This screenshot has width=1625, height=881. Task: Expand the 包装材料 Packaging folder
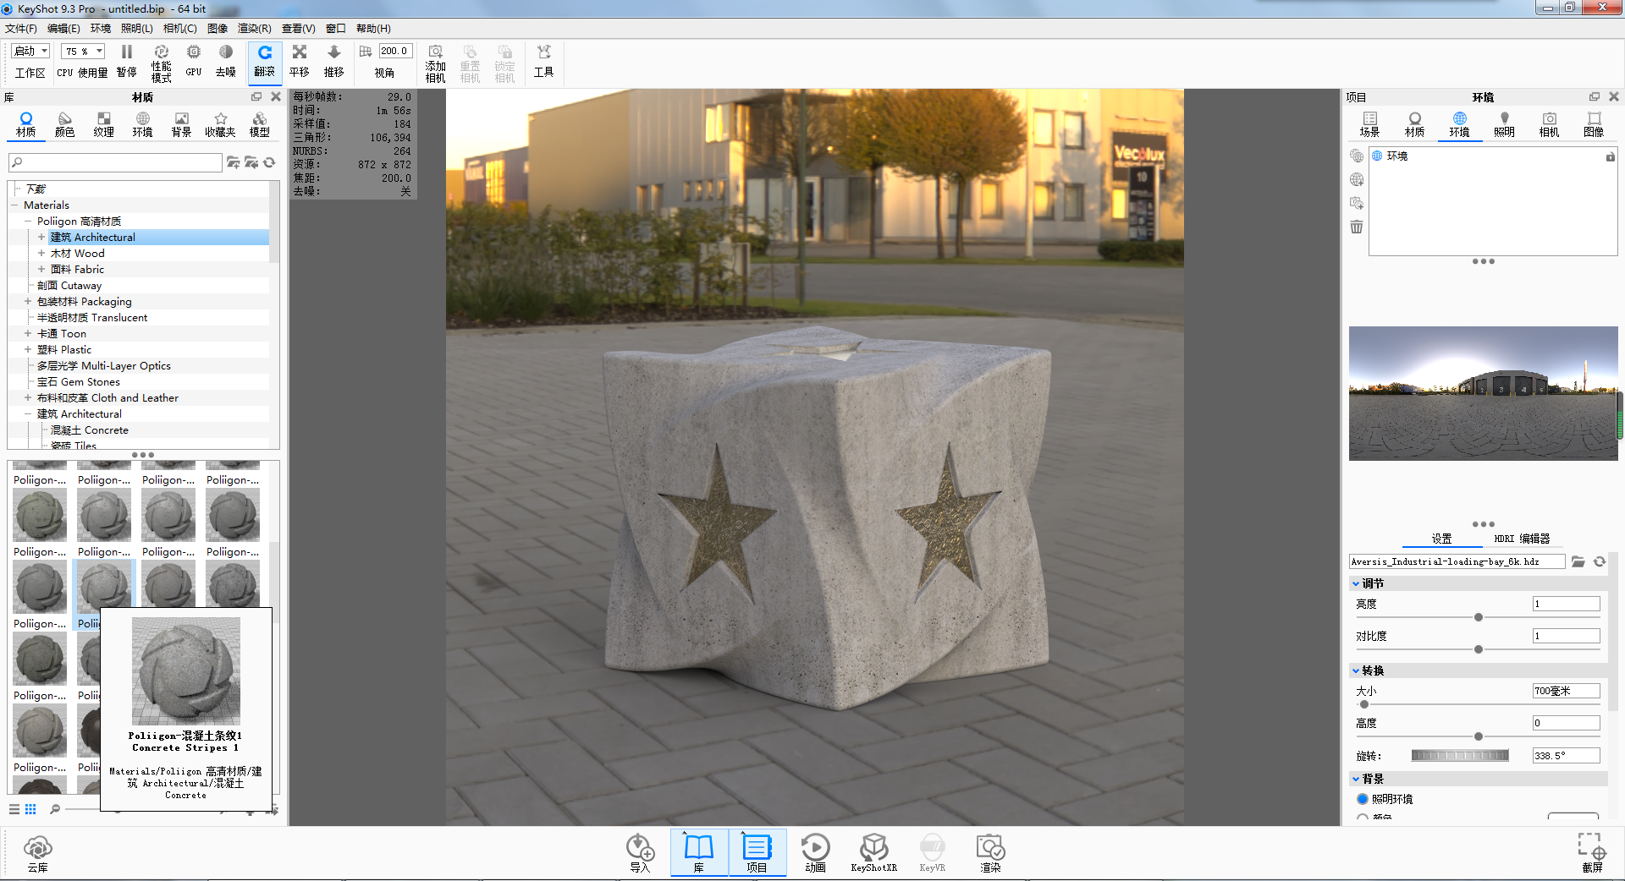pos(28,302)
